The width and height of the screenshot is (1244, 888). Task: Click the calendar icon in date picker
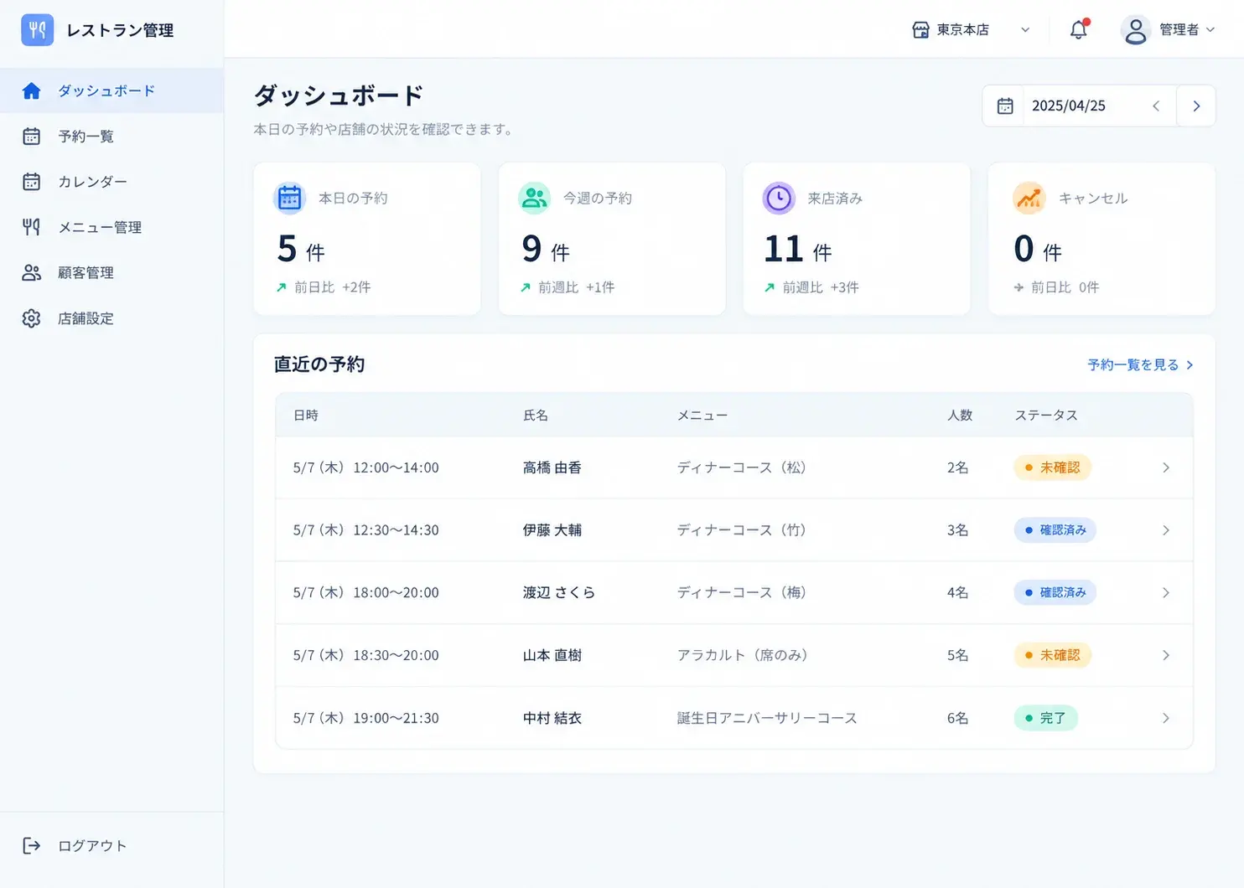click(1005, 106)
